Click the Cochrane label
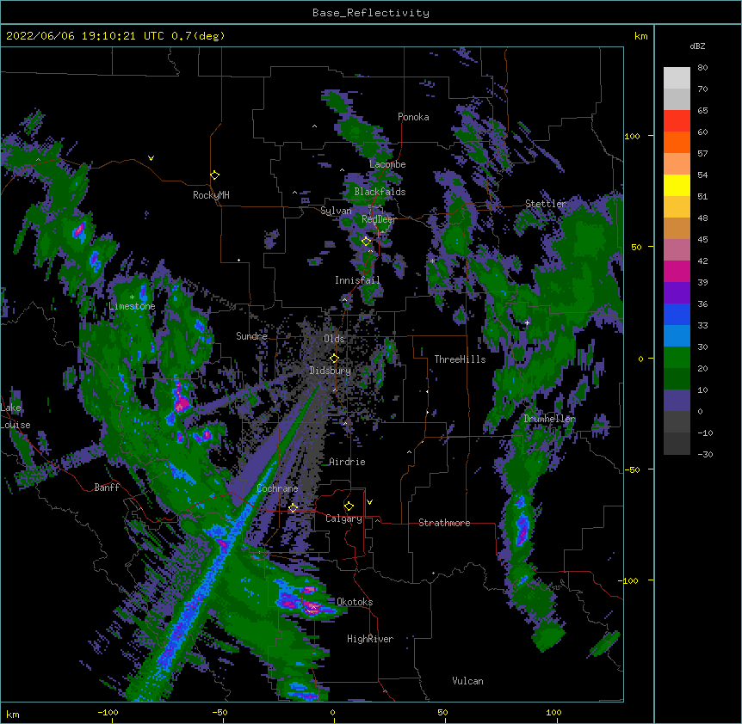Viewport: 742px width, 724px height. 277,488
